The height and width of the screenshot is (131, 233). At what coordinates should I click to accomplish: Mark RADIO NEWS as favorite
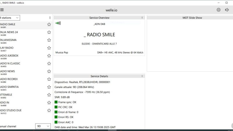point(49,71)
